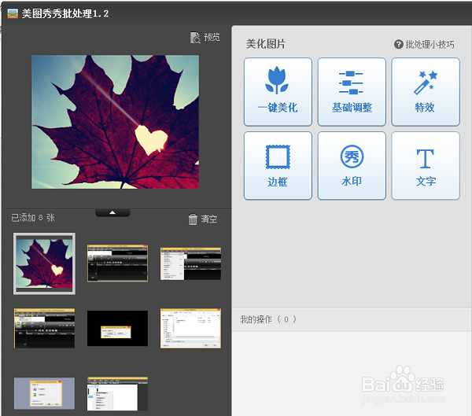Open 基础调整 sliders icon button
The width and height of the screenshot is (472, 416).
352,92
